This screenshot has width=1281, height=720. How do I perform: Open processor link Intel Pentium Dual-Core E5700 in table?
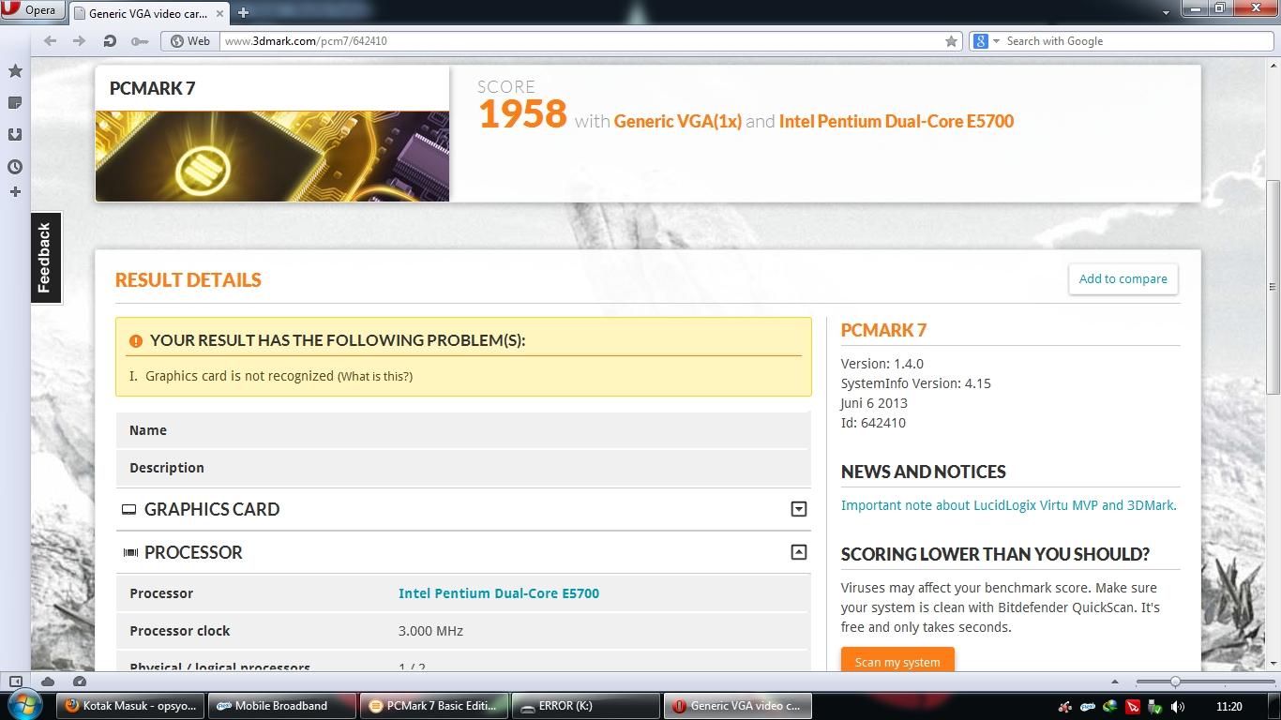tap(499, 593)
